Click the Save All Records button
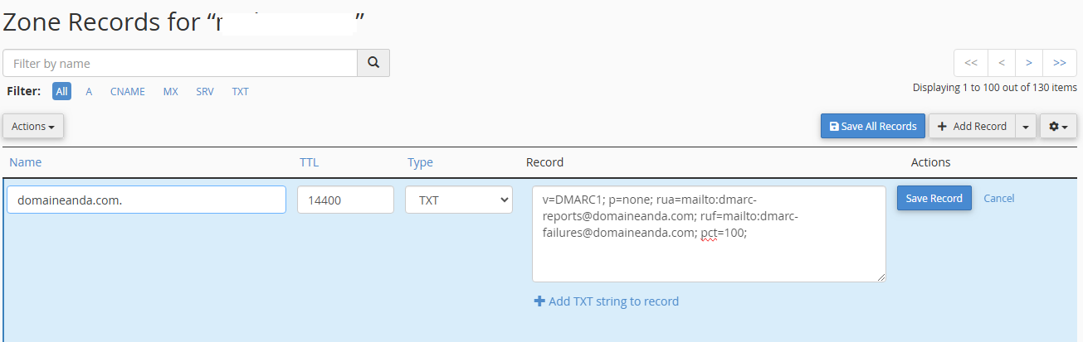The width and height of the screenshot is (1083, 342). click(872, 127)
